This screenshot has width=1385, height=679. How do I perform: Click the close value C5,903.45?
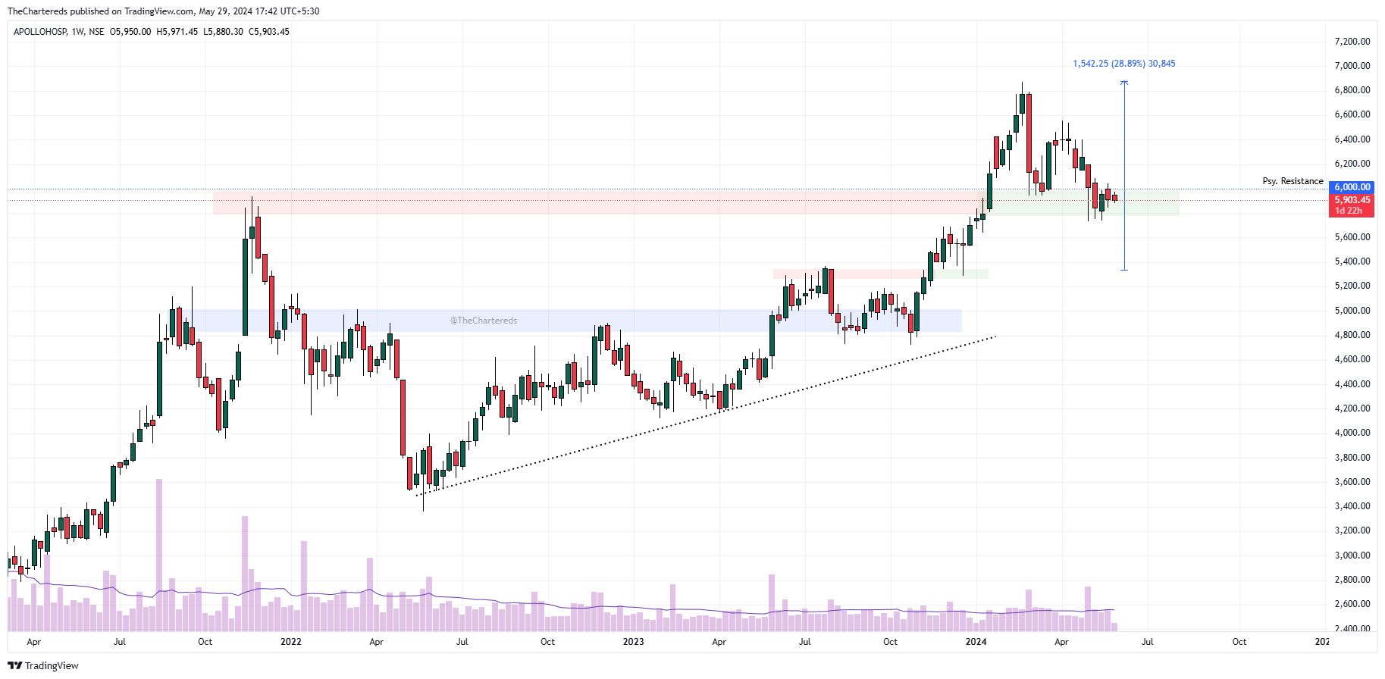[x=269, y=32]
